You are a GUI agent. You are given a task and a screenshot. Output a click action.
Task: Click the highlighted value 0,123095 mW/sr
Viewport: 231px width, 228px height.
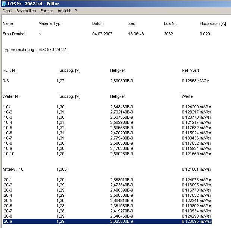tap(197, 221)
